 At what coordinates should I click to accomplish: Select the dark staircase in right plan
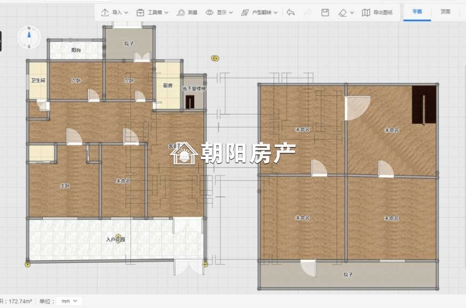pos(424,104)
